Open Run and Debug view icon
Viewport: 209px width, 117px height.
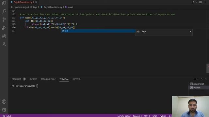4,28
